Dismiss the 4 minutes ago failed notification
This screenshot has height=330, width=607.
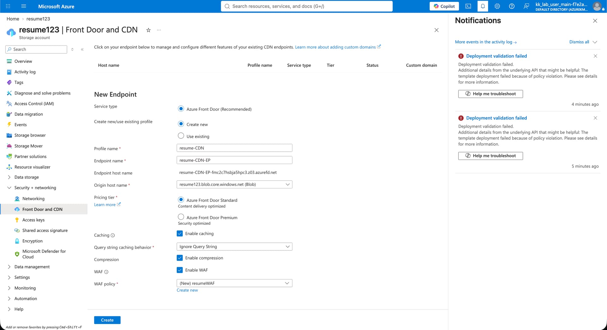pyautogui.click(x=595, y=56)
